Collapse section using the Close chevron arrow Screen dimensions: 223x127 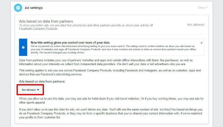(x=207, y=8)
